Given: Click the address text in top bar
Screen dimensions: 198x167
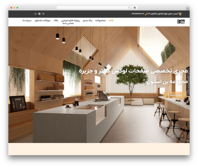Looking at the screenshot, I should coord(163,14).
